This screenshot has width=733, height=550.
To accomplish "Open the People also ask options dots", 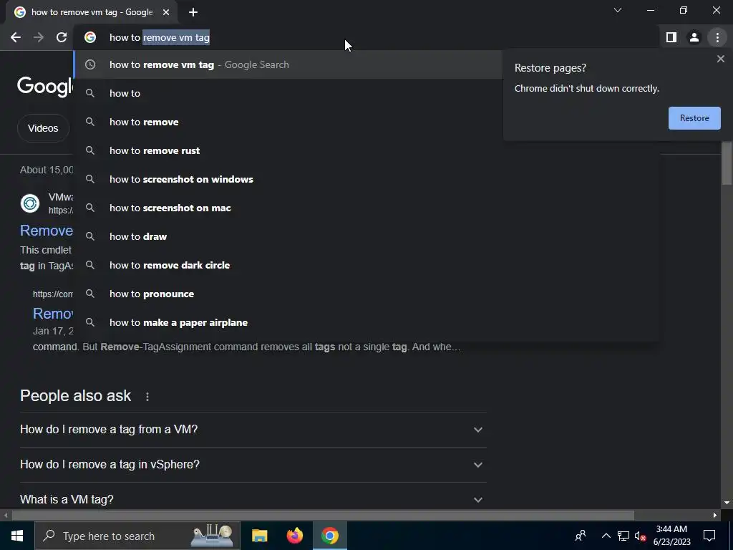I will [x=147, y=397].
